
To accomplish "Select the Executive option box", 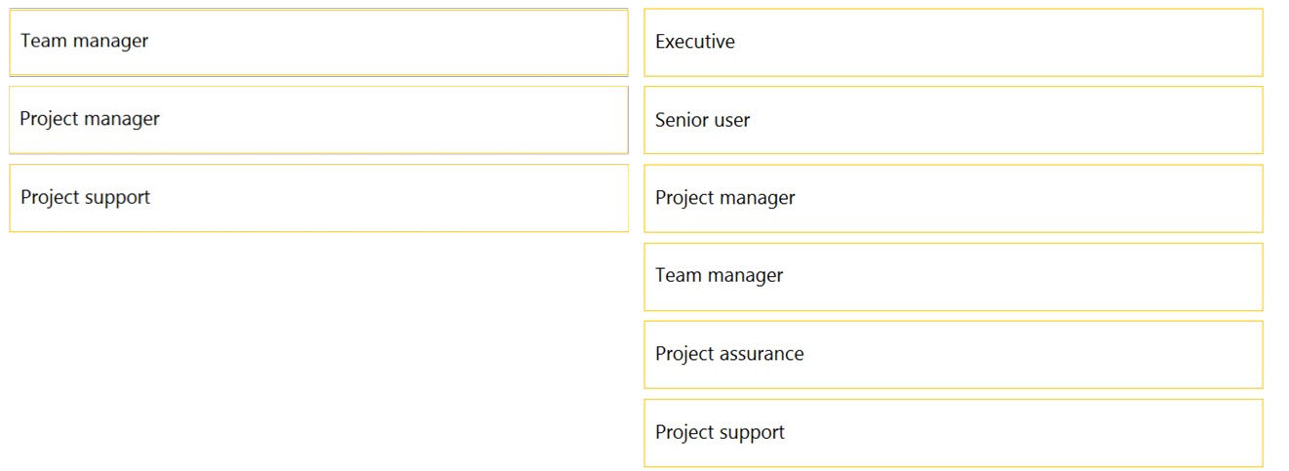I will coord(953,42).
